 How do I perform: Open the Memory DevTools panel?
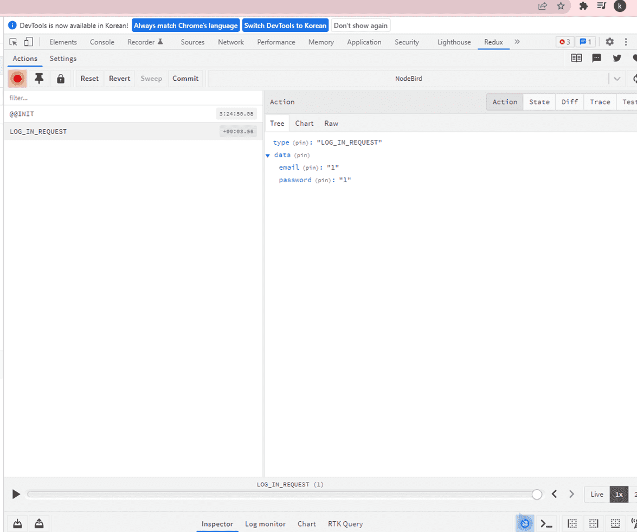pos(321,42)
